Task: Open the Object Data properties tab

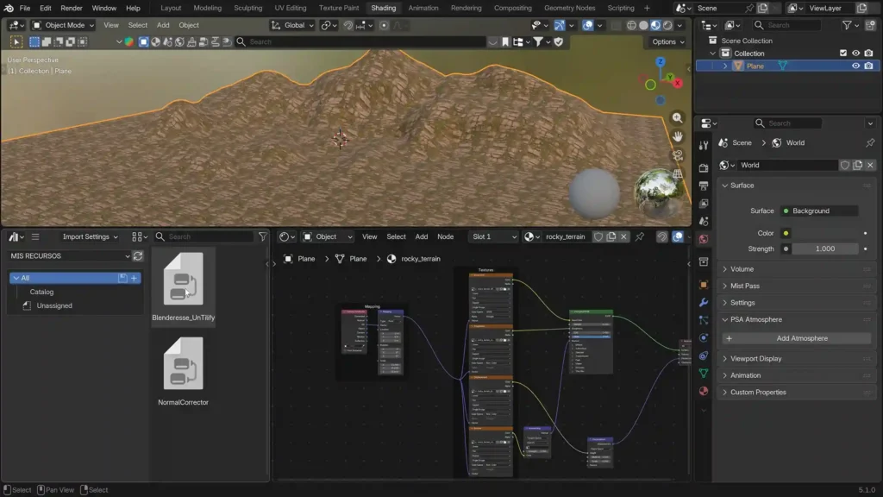Action: tap(704, 373)
